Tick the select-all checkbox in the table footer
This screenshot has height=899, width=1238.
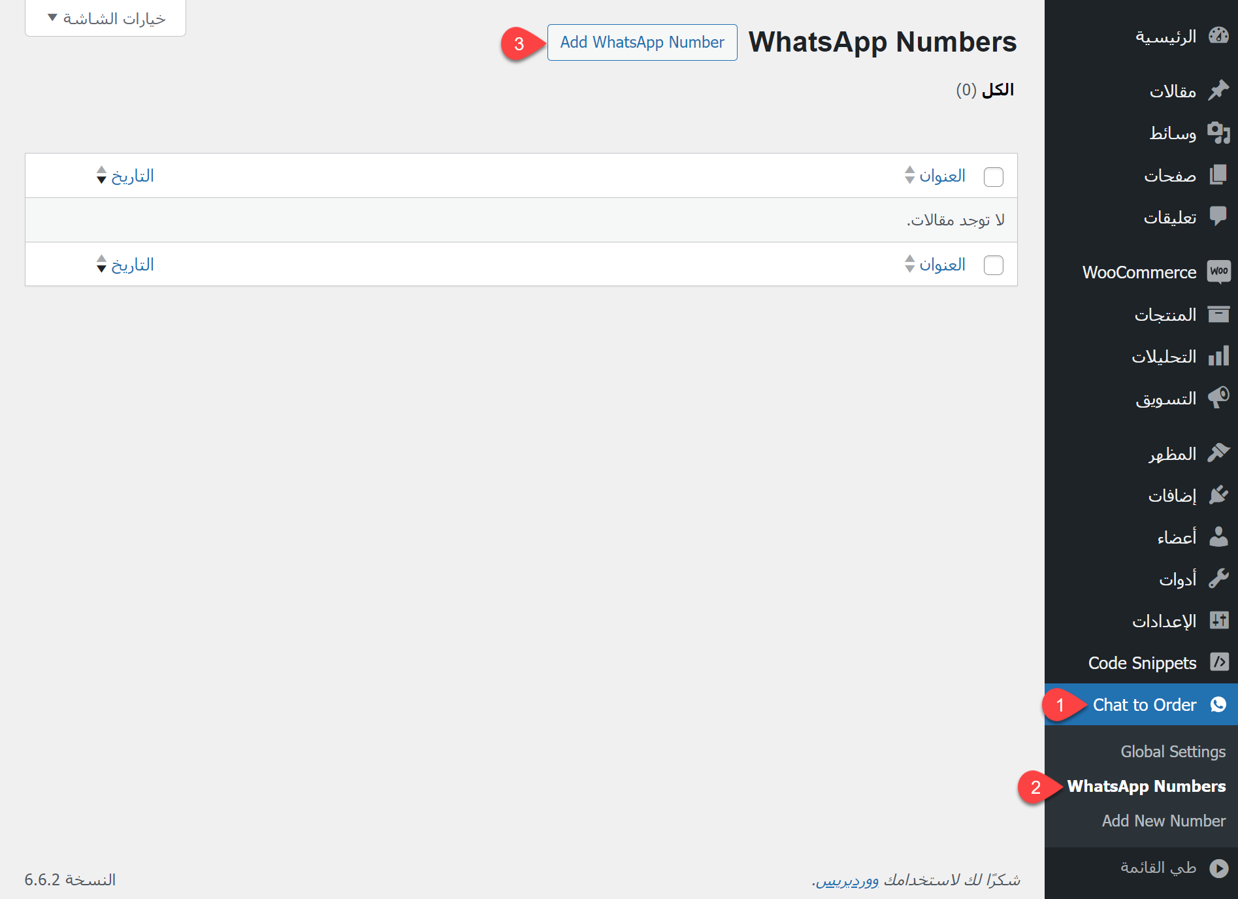[x=994, y=265]
